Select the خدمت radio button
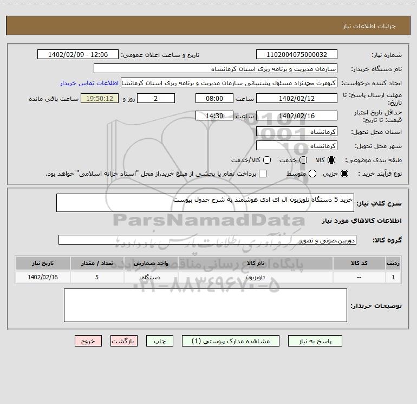This screenshot has height=404, width=417. (303, 160)
